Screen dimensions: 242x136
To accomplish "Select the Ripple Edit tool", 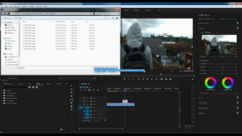I will pos(71,93).
